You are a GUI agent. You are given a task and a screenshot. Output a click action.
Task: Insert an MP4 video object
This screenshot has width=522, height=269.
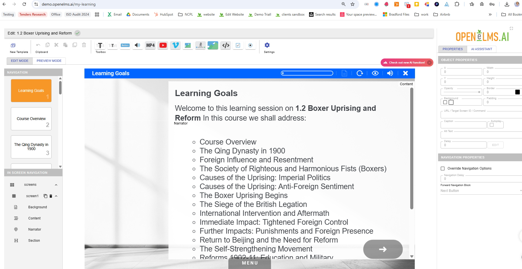(x=150, y=45)
